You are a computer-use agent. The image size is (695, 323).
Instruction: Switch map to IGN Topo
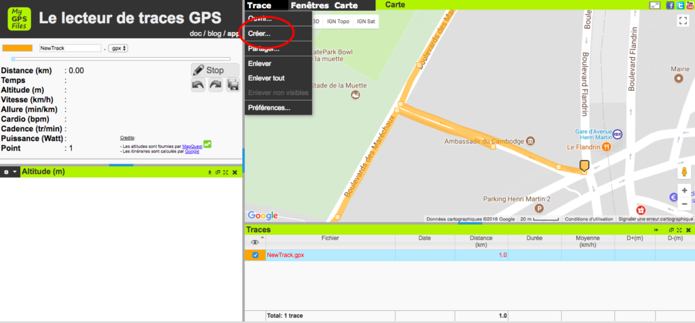click(338, 21)
